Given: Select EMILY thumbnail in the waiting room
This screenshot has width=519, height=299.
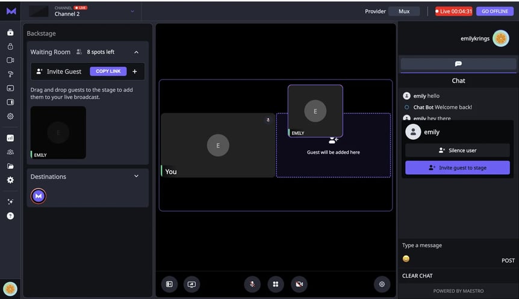Looking at the screenshot, I should point(58,133).
